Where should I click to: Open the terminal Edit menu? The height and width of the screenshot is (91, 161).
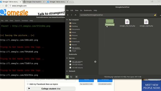point(7,21)
